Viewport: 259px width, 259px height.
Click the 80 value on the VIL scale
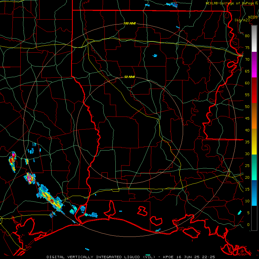point(247,36)
